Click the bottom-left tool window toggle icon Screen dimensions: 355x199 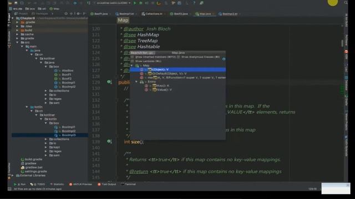click(x=9, y=189)
